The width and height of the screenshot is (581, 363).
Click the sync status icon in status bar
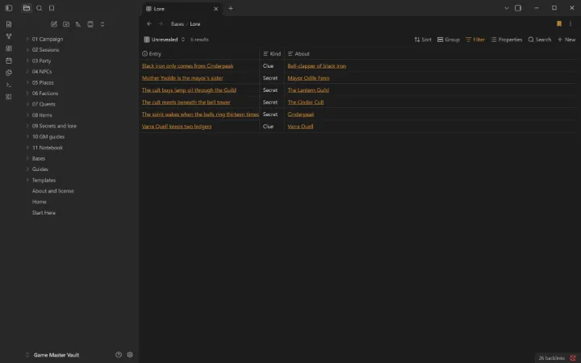pyautogui.click(x=573, y=358)
